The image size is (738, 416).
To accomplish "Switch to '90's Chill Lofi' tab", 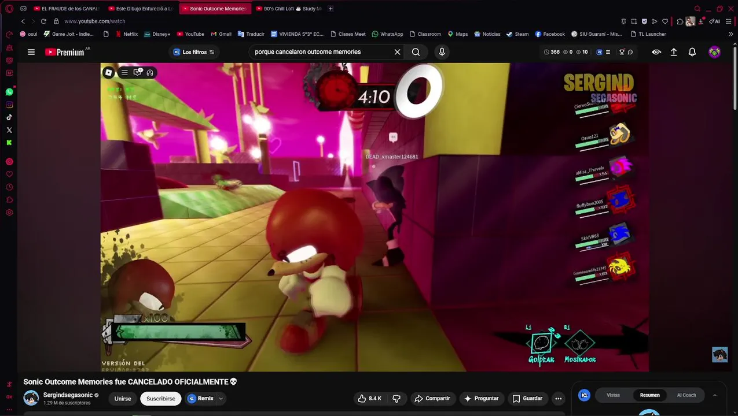I will pyautogui.click(x=289, y=9).
